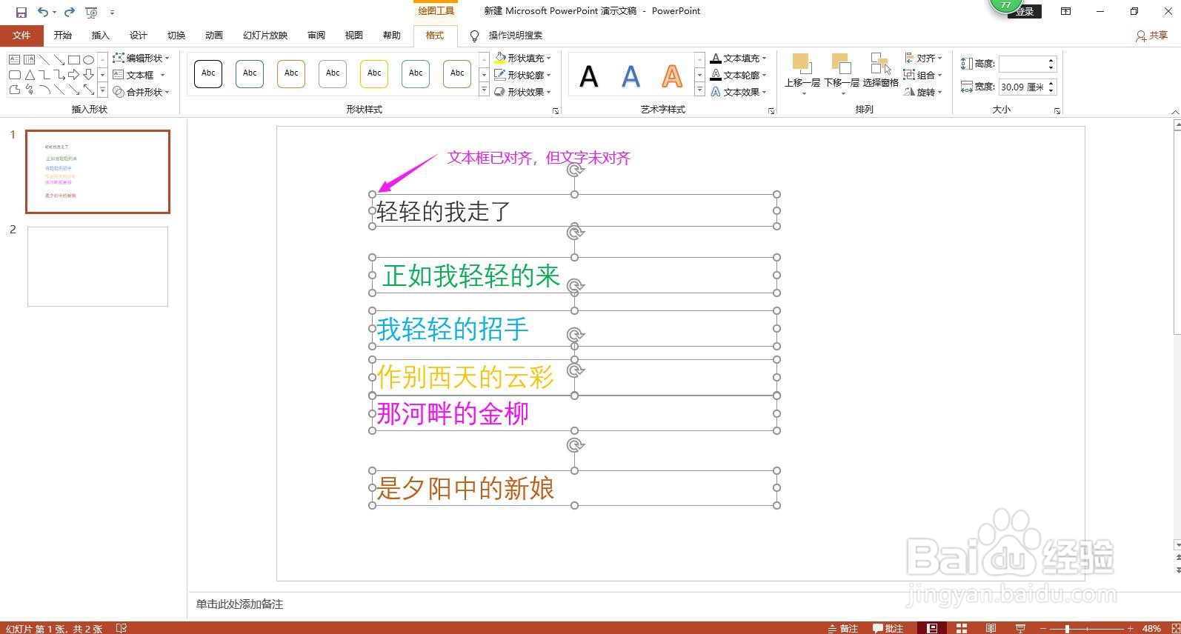This screenshot has height=634, width=1181.
Task: Open the 文本效果 dropdown
Action: tap(739, 92)
